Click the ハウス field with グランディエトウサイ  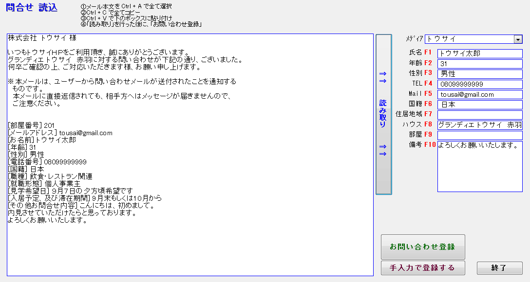479,125
